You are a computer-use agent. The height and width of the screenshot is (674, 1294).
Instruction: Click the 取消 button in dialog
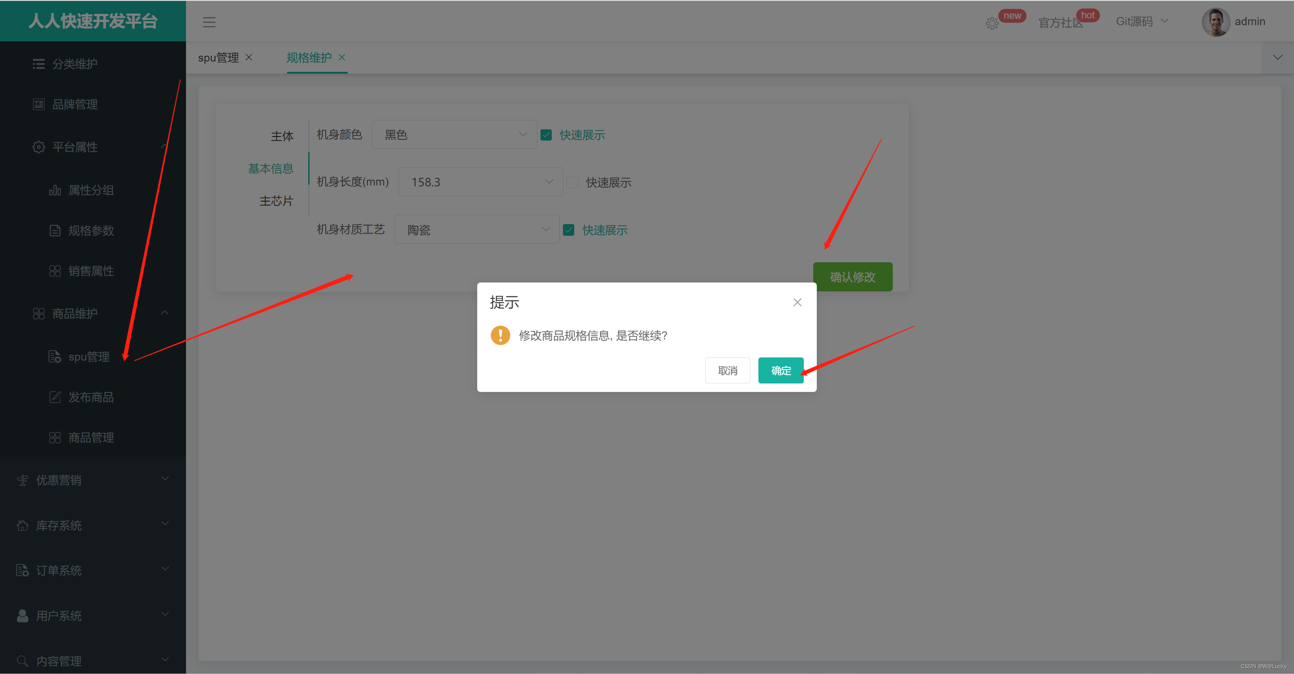(727, 370)
